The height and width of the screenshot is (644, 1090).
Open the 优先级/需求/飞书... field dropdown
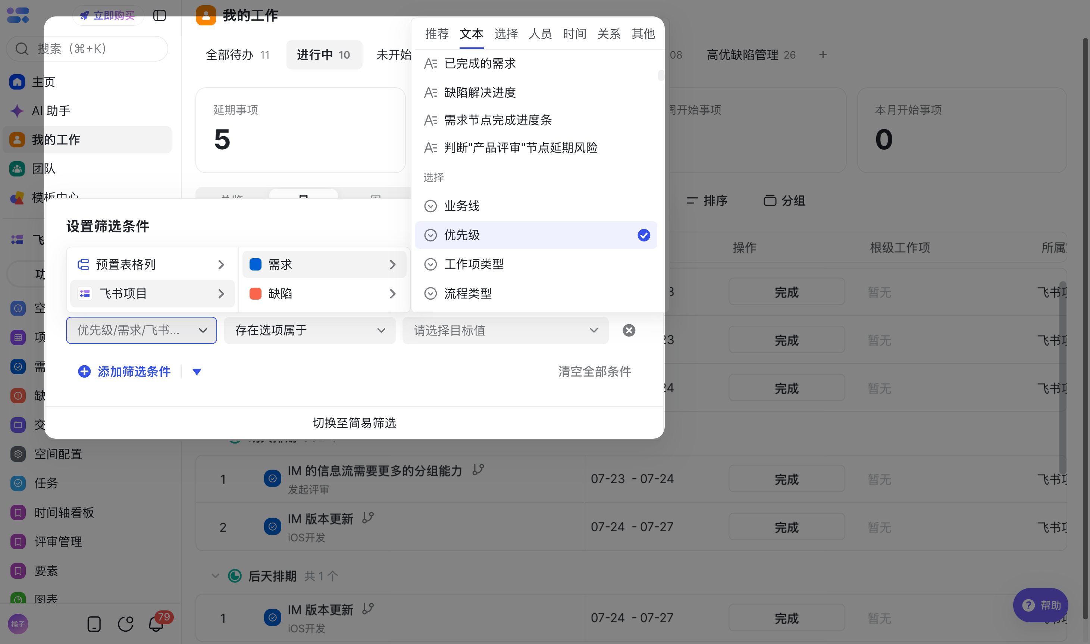(x=141, y=330)
